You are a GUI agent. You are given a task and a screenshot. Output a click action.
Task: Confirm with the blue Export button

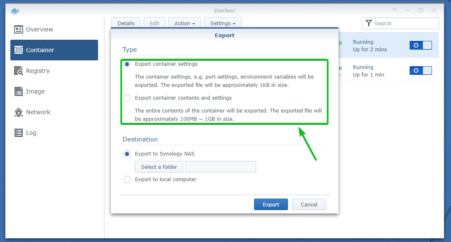[x=271, y=204]
